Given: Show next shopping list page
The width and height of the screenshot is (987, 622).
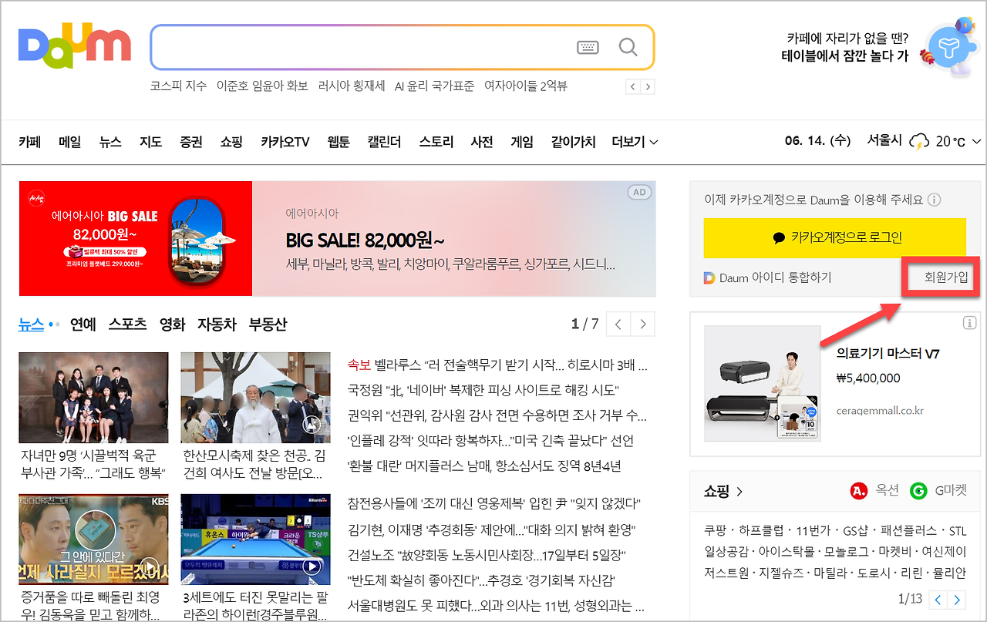Looking at the screenshot, I should pos(957,600).
